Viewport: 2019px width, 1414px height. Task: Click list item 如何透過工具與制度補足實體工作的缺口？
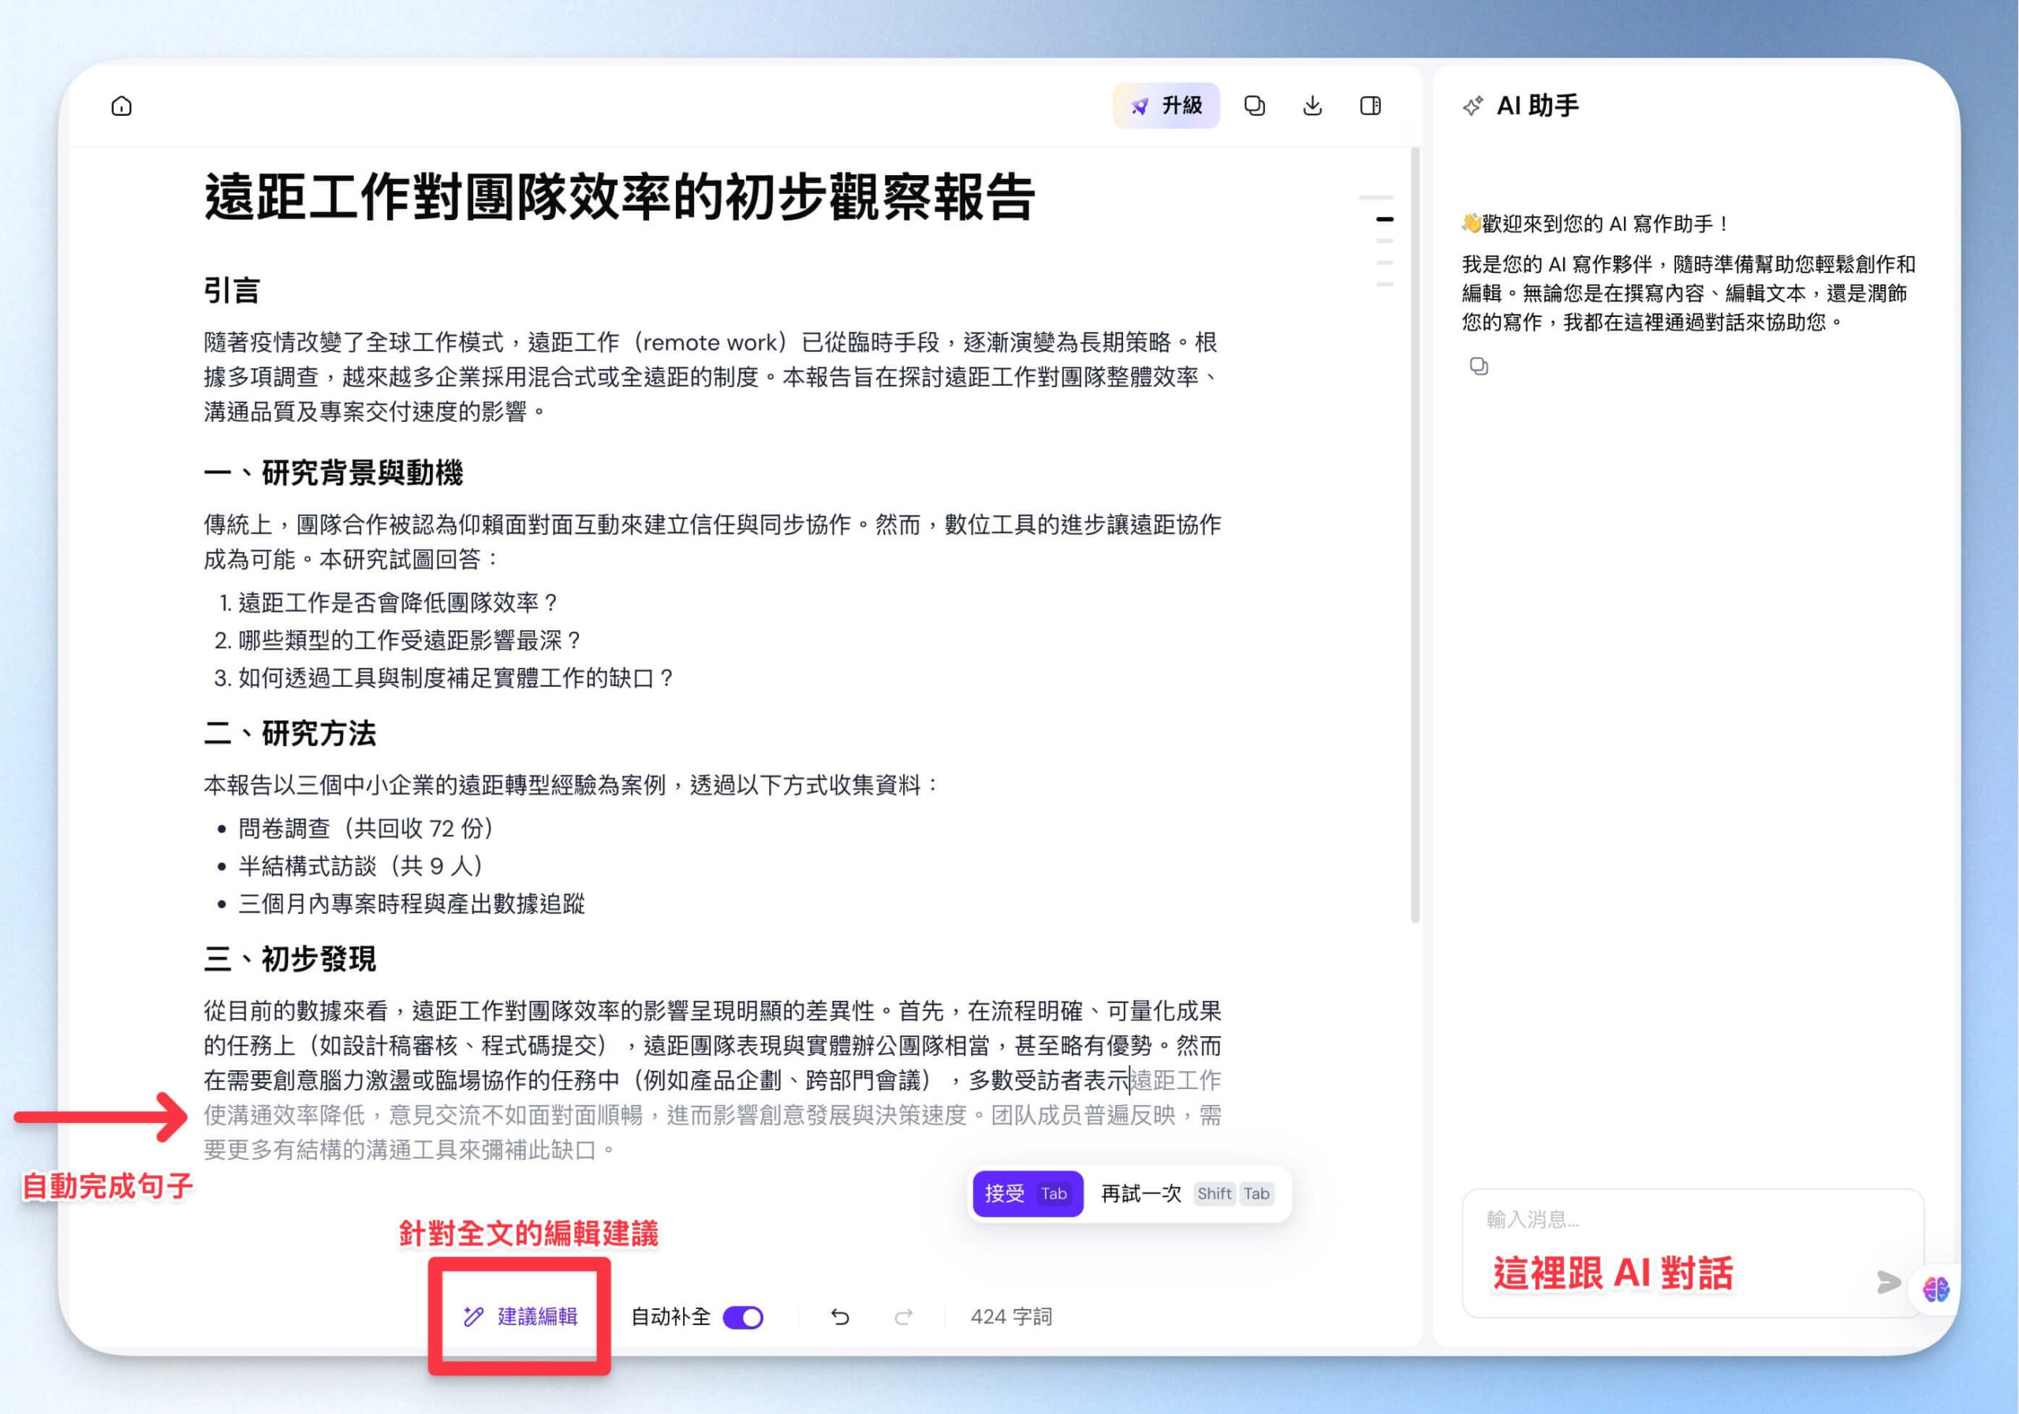457,678
